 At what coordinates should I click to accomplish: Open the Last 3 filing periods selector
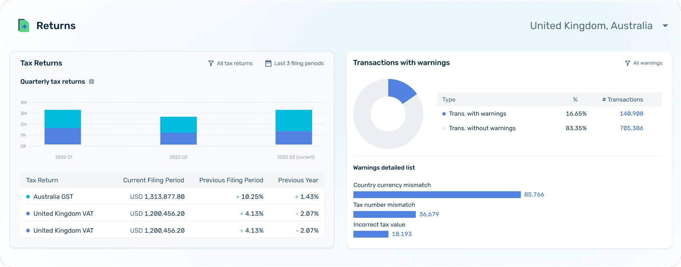point(294,63)
